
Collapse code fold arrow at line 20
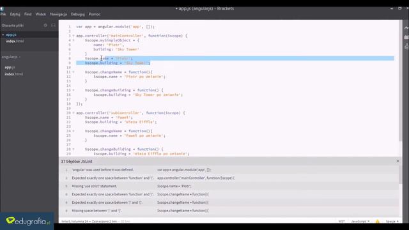pos(73,113)
